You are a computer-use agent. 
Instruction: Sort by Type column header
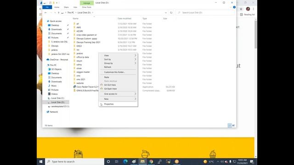[x=145, y=18]
